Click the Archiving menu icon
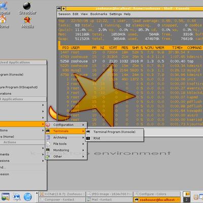 (x=48, y=138)
